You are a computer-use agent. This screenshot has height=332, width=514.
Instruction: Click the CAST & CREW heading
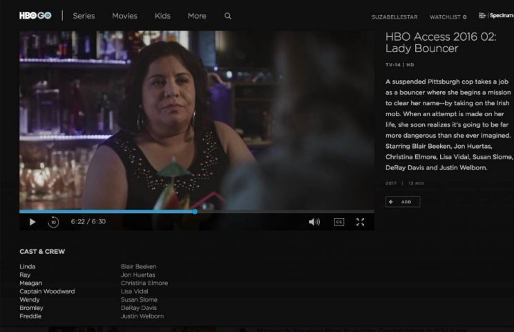(42, 252)
